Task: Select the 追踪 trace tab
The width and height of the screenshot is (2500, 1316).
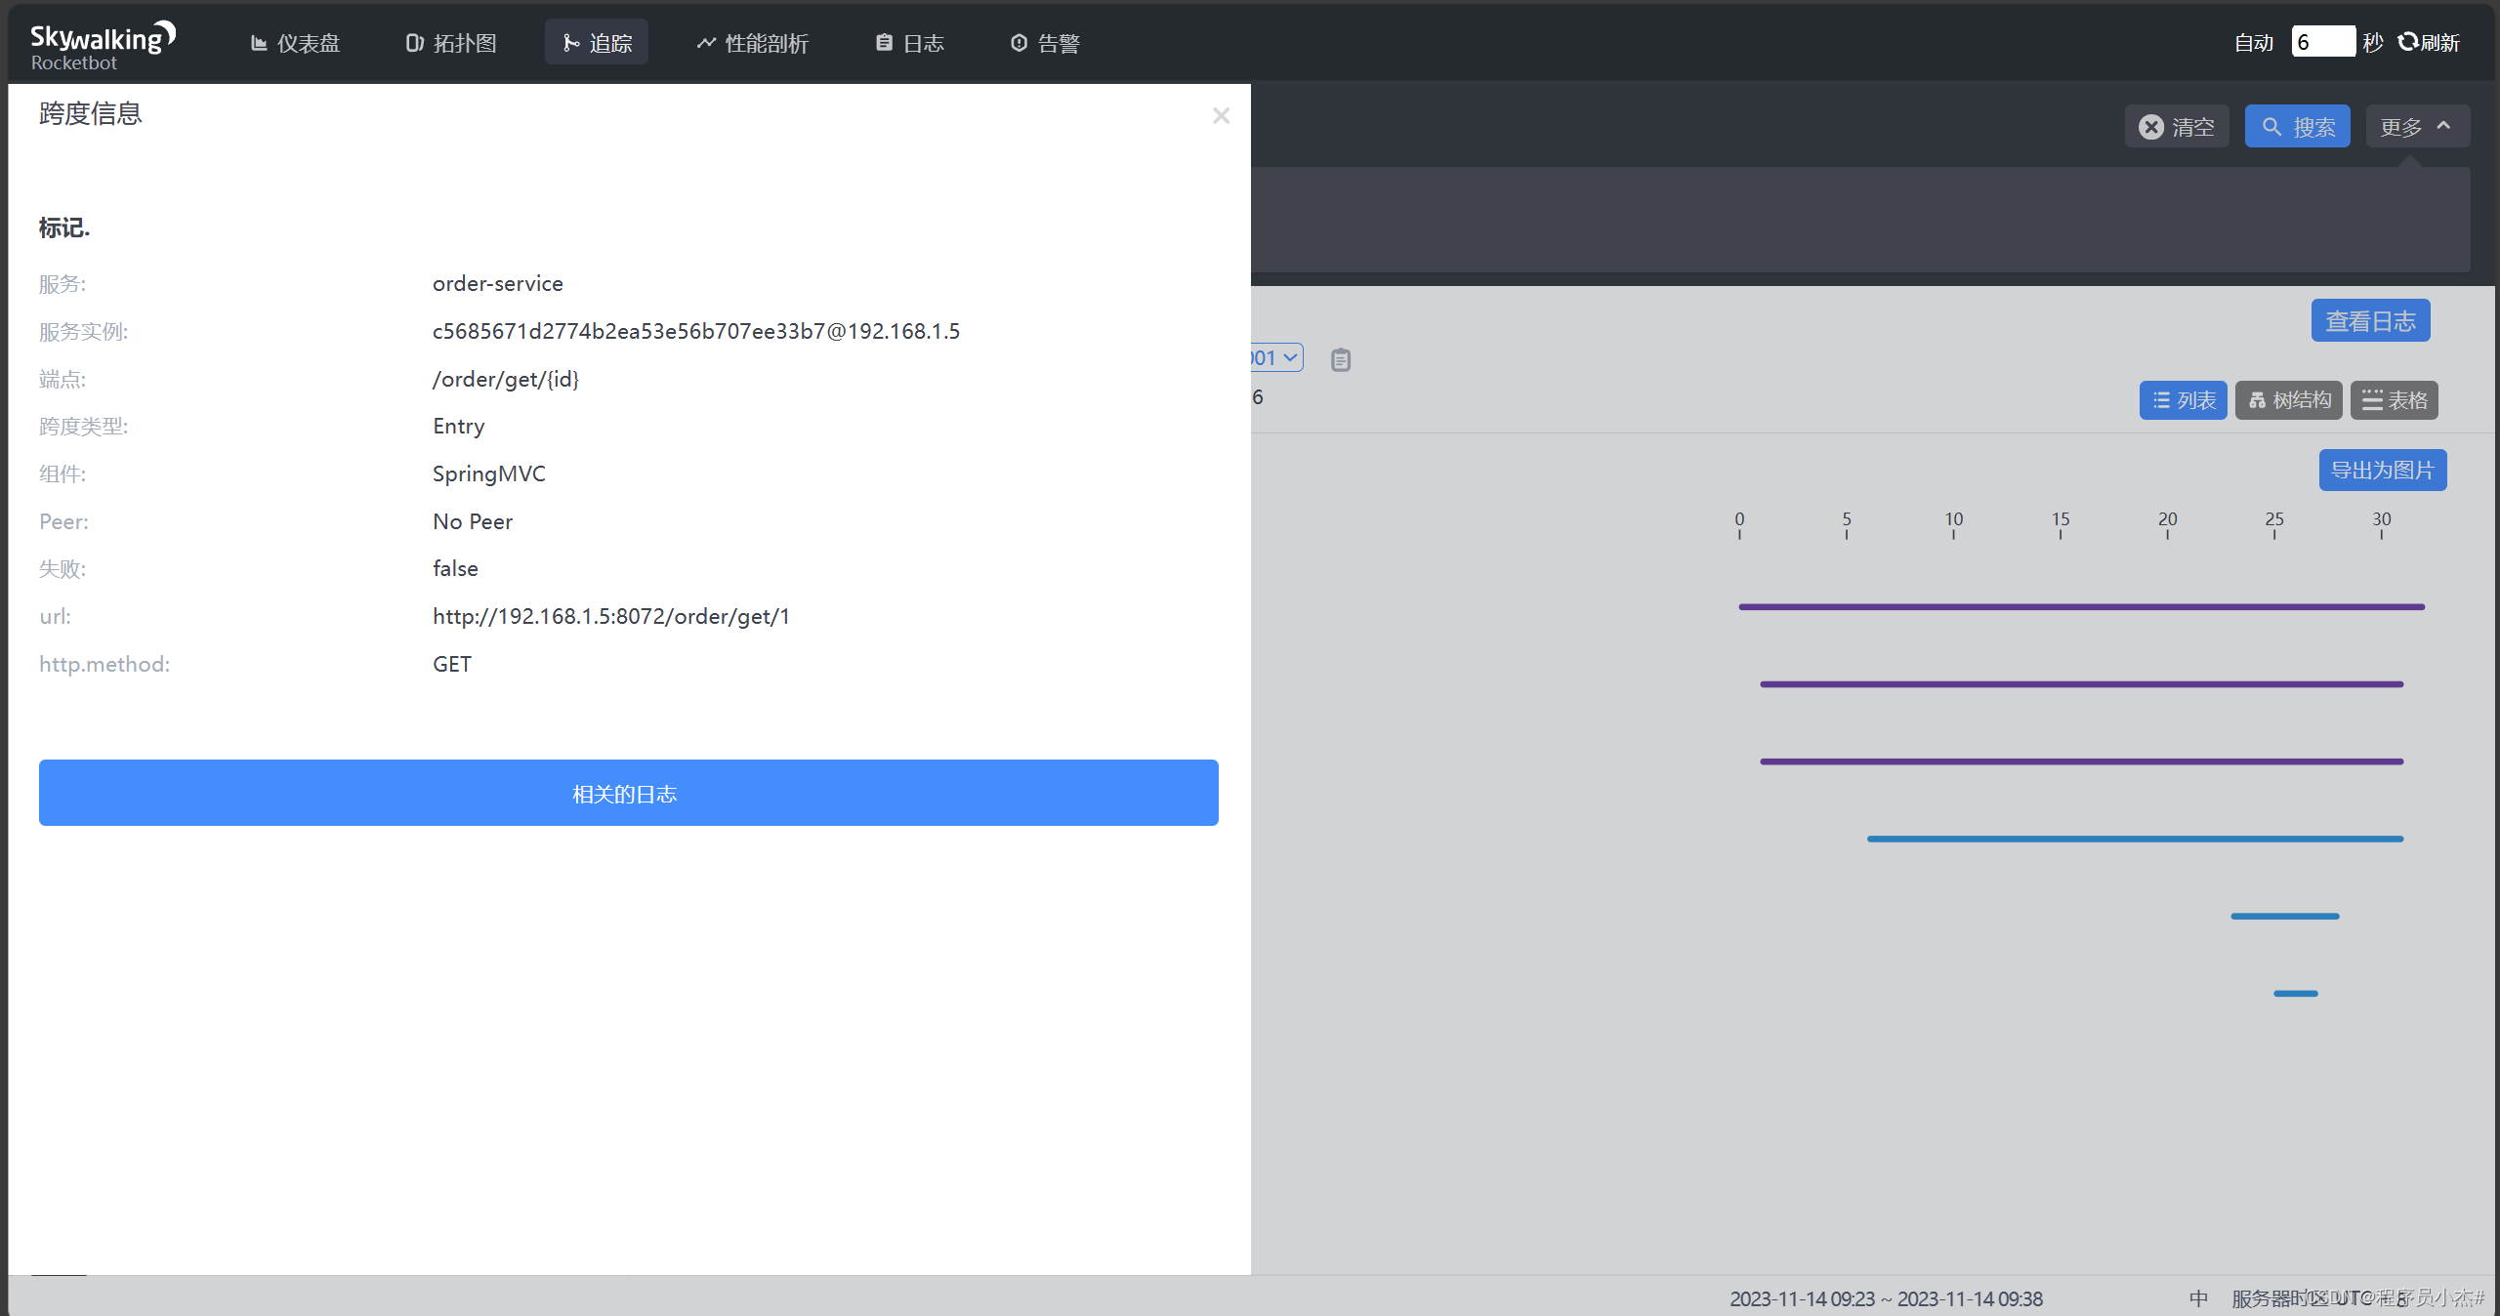Action: [597, 43]
